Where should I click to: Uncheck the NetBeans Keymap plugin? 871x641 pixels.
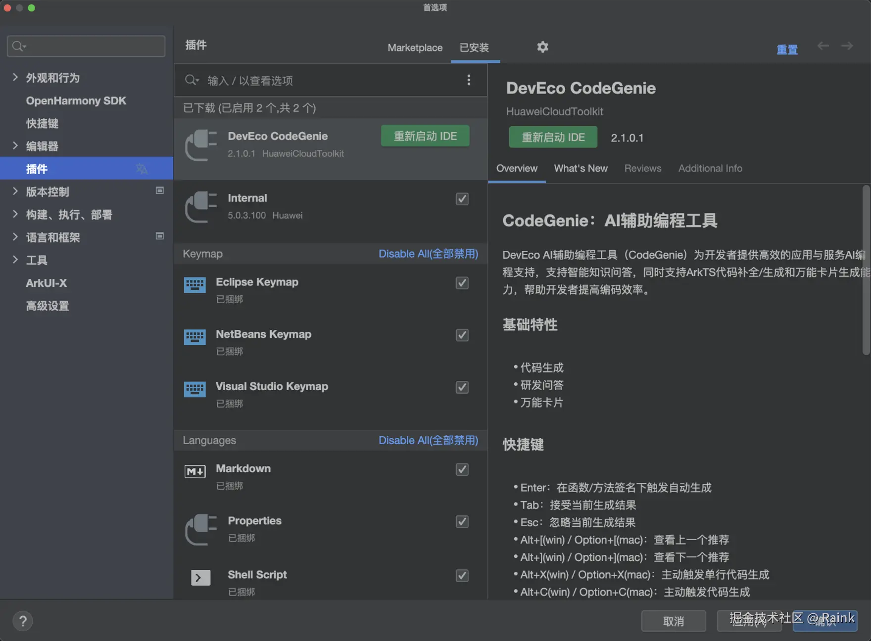[462, 335]
